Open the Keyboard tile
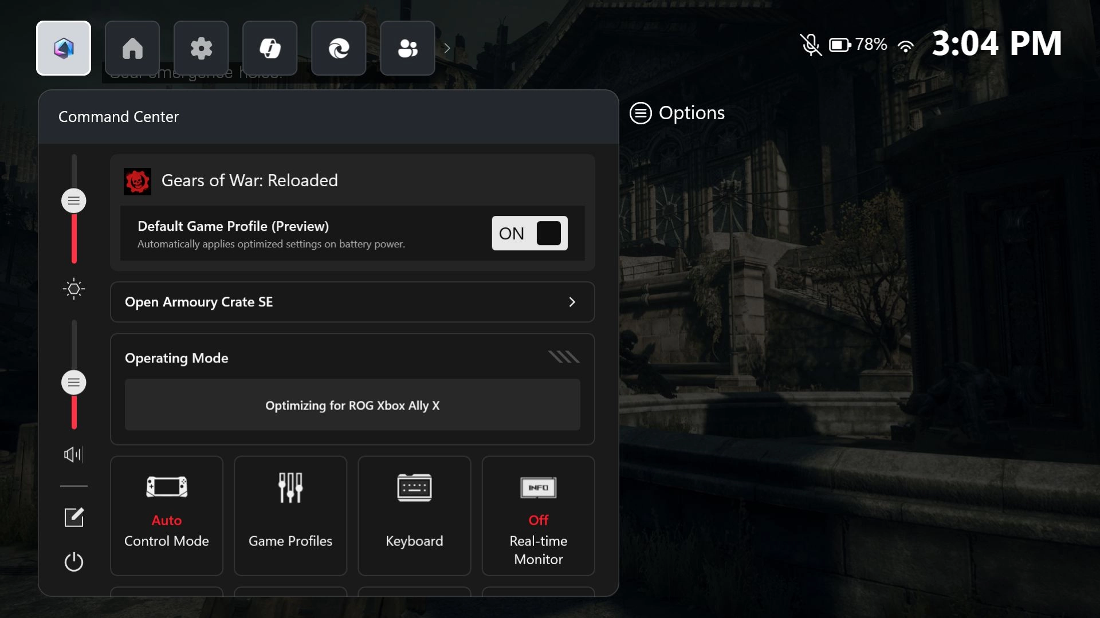Image resolution: width=1100 pixels, height=618 pixels. pyautogui.click(x=414, y=515)
